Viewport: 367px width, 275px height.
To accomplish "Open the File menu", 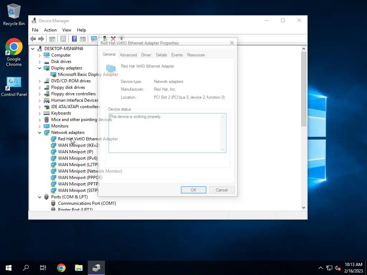I will point(35,30).
